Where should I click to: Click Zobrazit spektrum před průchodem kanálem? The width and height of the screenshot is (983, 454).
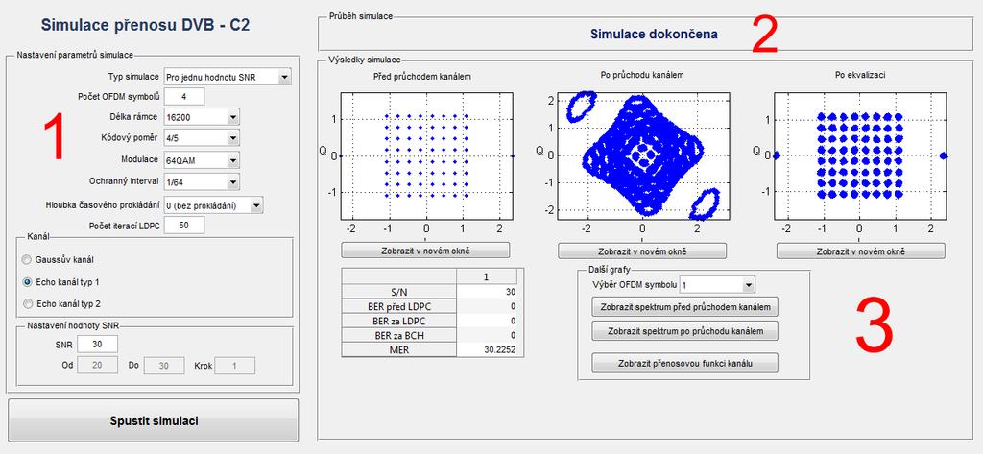(x=684, y=307)
